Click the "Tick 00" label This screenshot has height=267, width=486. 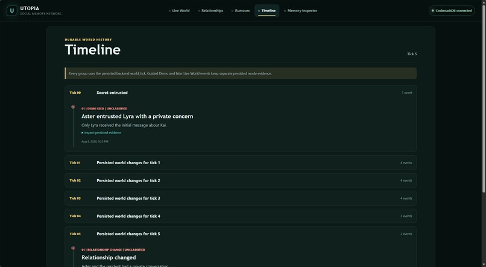[x=75, y=93]
